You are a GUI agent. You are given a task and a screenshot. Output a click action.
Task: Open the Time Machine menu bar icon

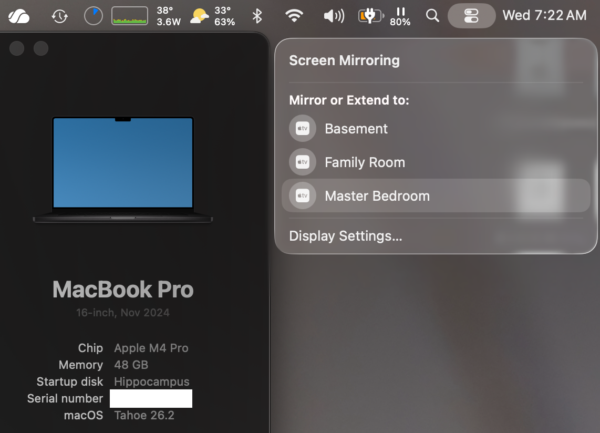pos(60,16)
